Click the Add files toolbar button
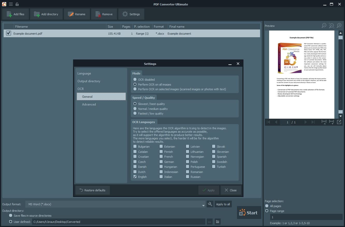The image size is (345, 227). (15, 14)
